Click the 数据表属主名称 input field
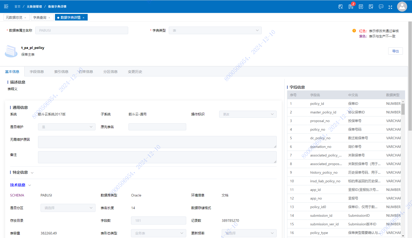The width and height of the screenshot is (412, 238). tap(82, 30)
